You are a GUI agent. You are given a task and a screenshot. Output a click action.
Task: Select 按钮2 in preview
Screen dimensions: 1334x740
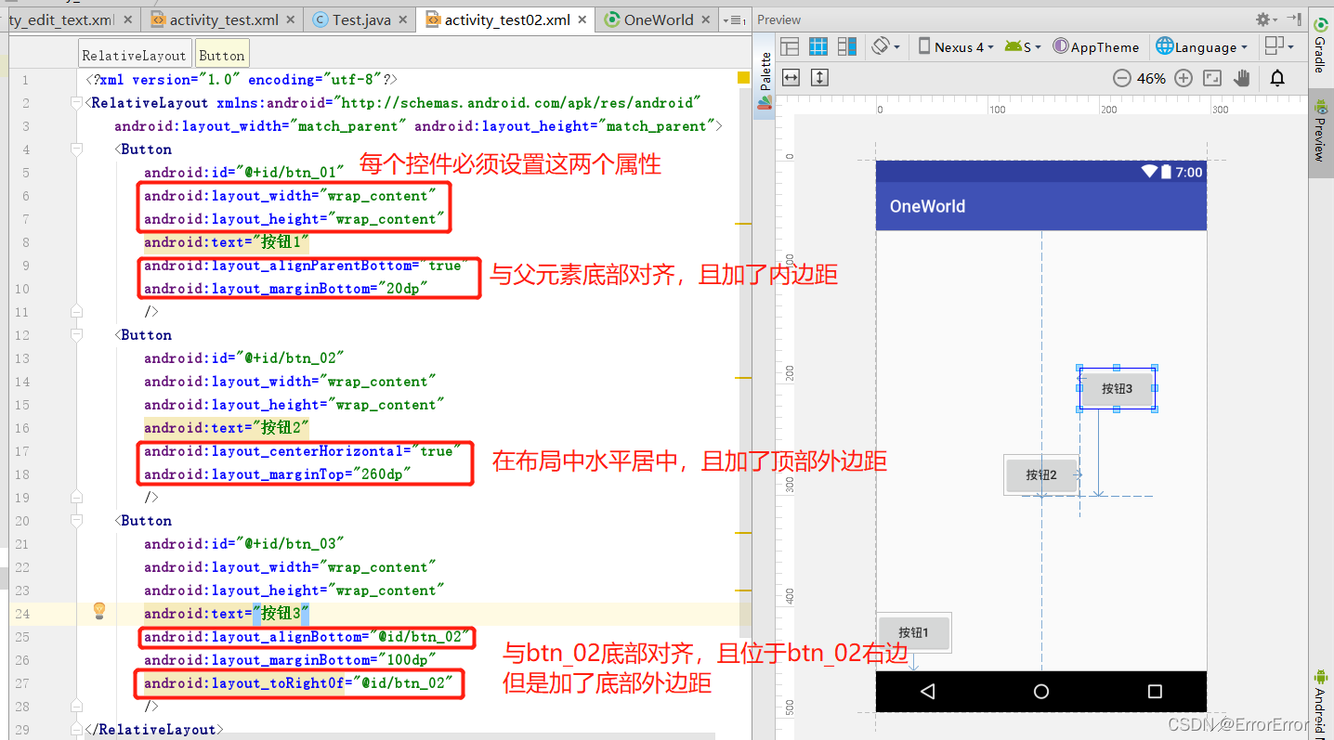(1041, 474)
